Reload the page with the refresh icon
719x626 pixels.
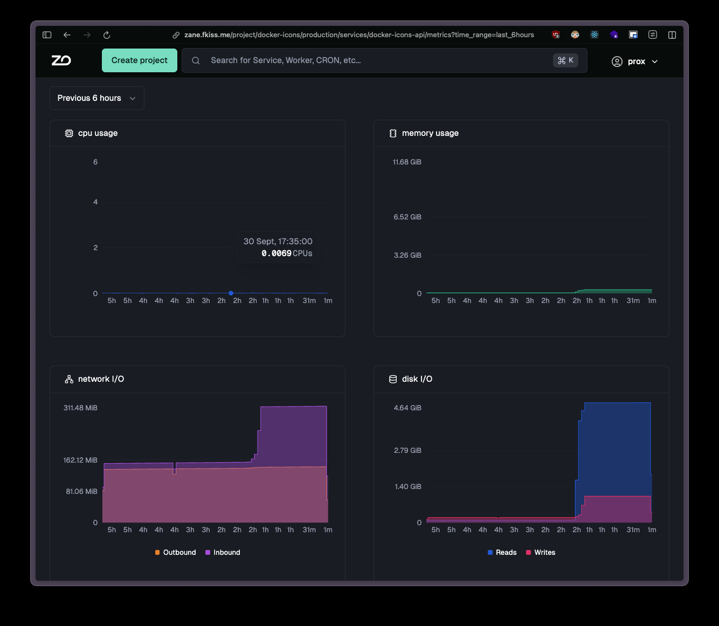(107, 35)
